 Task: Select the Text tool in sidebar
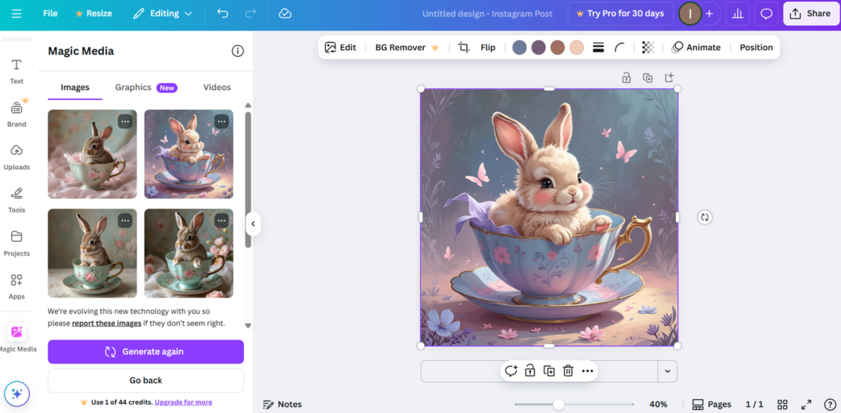16,71
